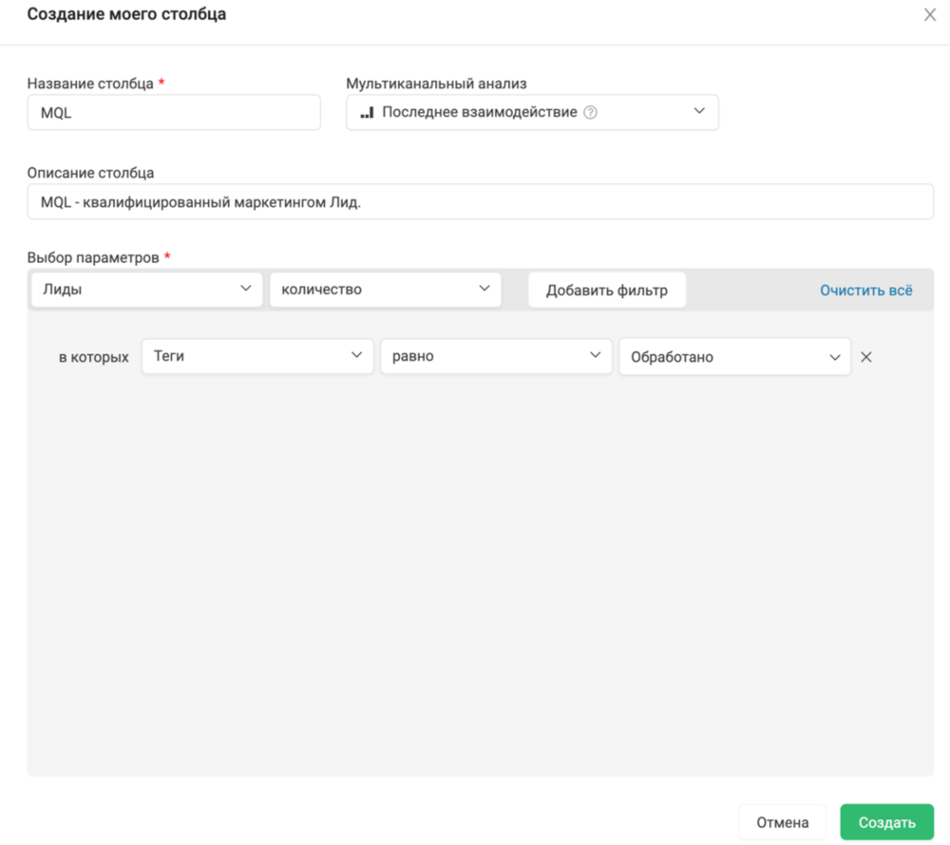Focus the column name field containing MQL
Viewport: 950px width, 845px height.
tap(174, 112)
